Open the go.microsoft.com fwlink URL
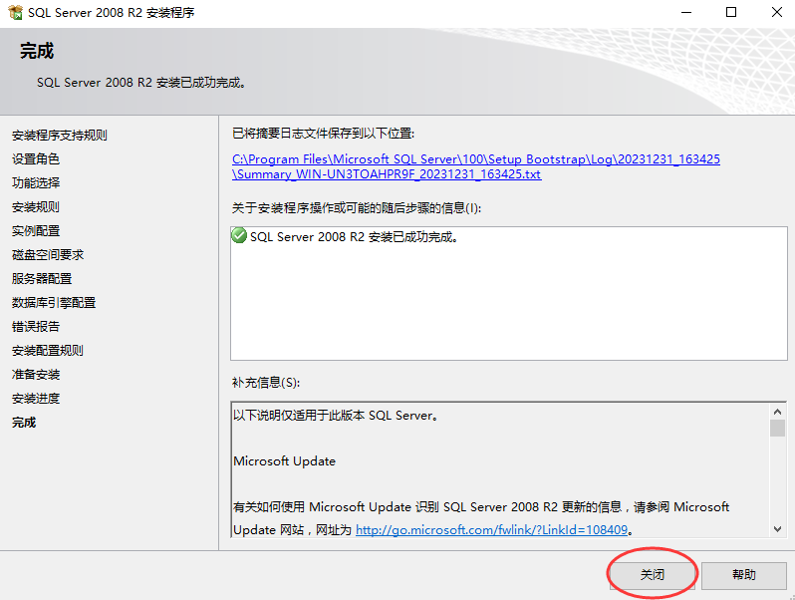The height and width of the screenshot is (600, 795). click(491, 530)
